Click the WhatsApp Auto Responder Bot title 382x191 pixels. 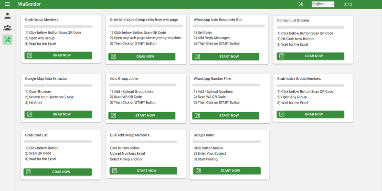[x=218, y=20]
